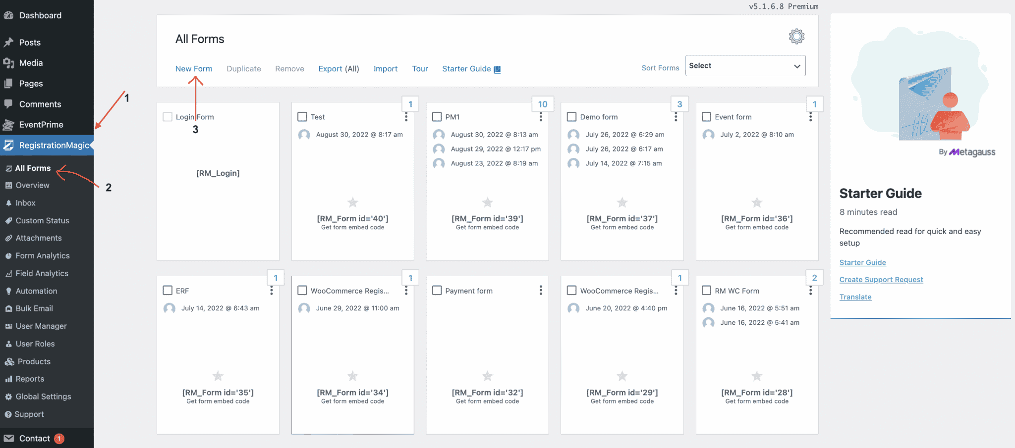
Task: Select the PM1 form checkbox
Action: (437, 116)
